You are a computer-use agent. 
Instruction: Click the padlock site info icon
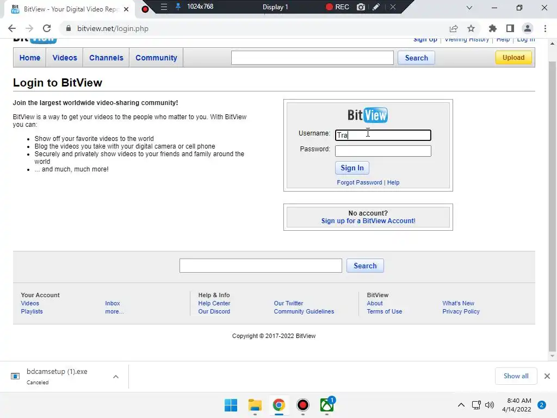click(69, 28)
